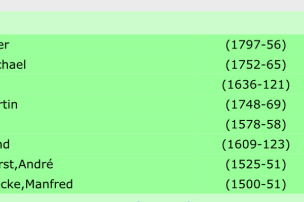Viewport: 304px width, 202px height.
Task: Click the (1578-58) rating entry
Action: click(x=256, y=125)
